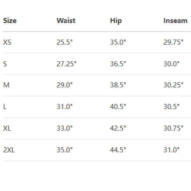Select the XS size row label
Viewport: 191px width, 191px height.
[7, 42]
